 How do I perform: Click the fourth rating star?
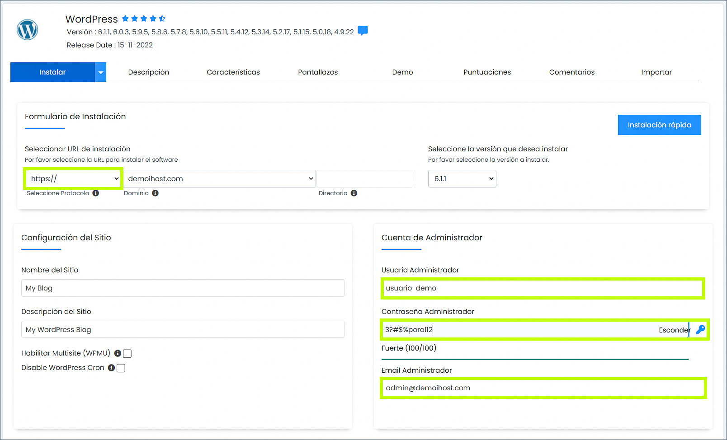(x=152, y=19)
